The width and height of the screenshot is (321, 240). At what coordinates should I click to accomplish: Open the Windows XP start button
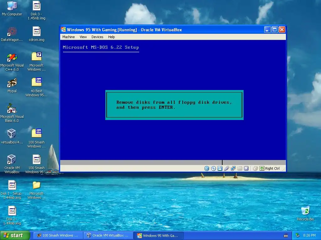(15, 235)
